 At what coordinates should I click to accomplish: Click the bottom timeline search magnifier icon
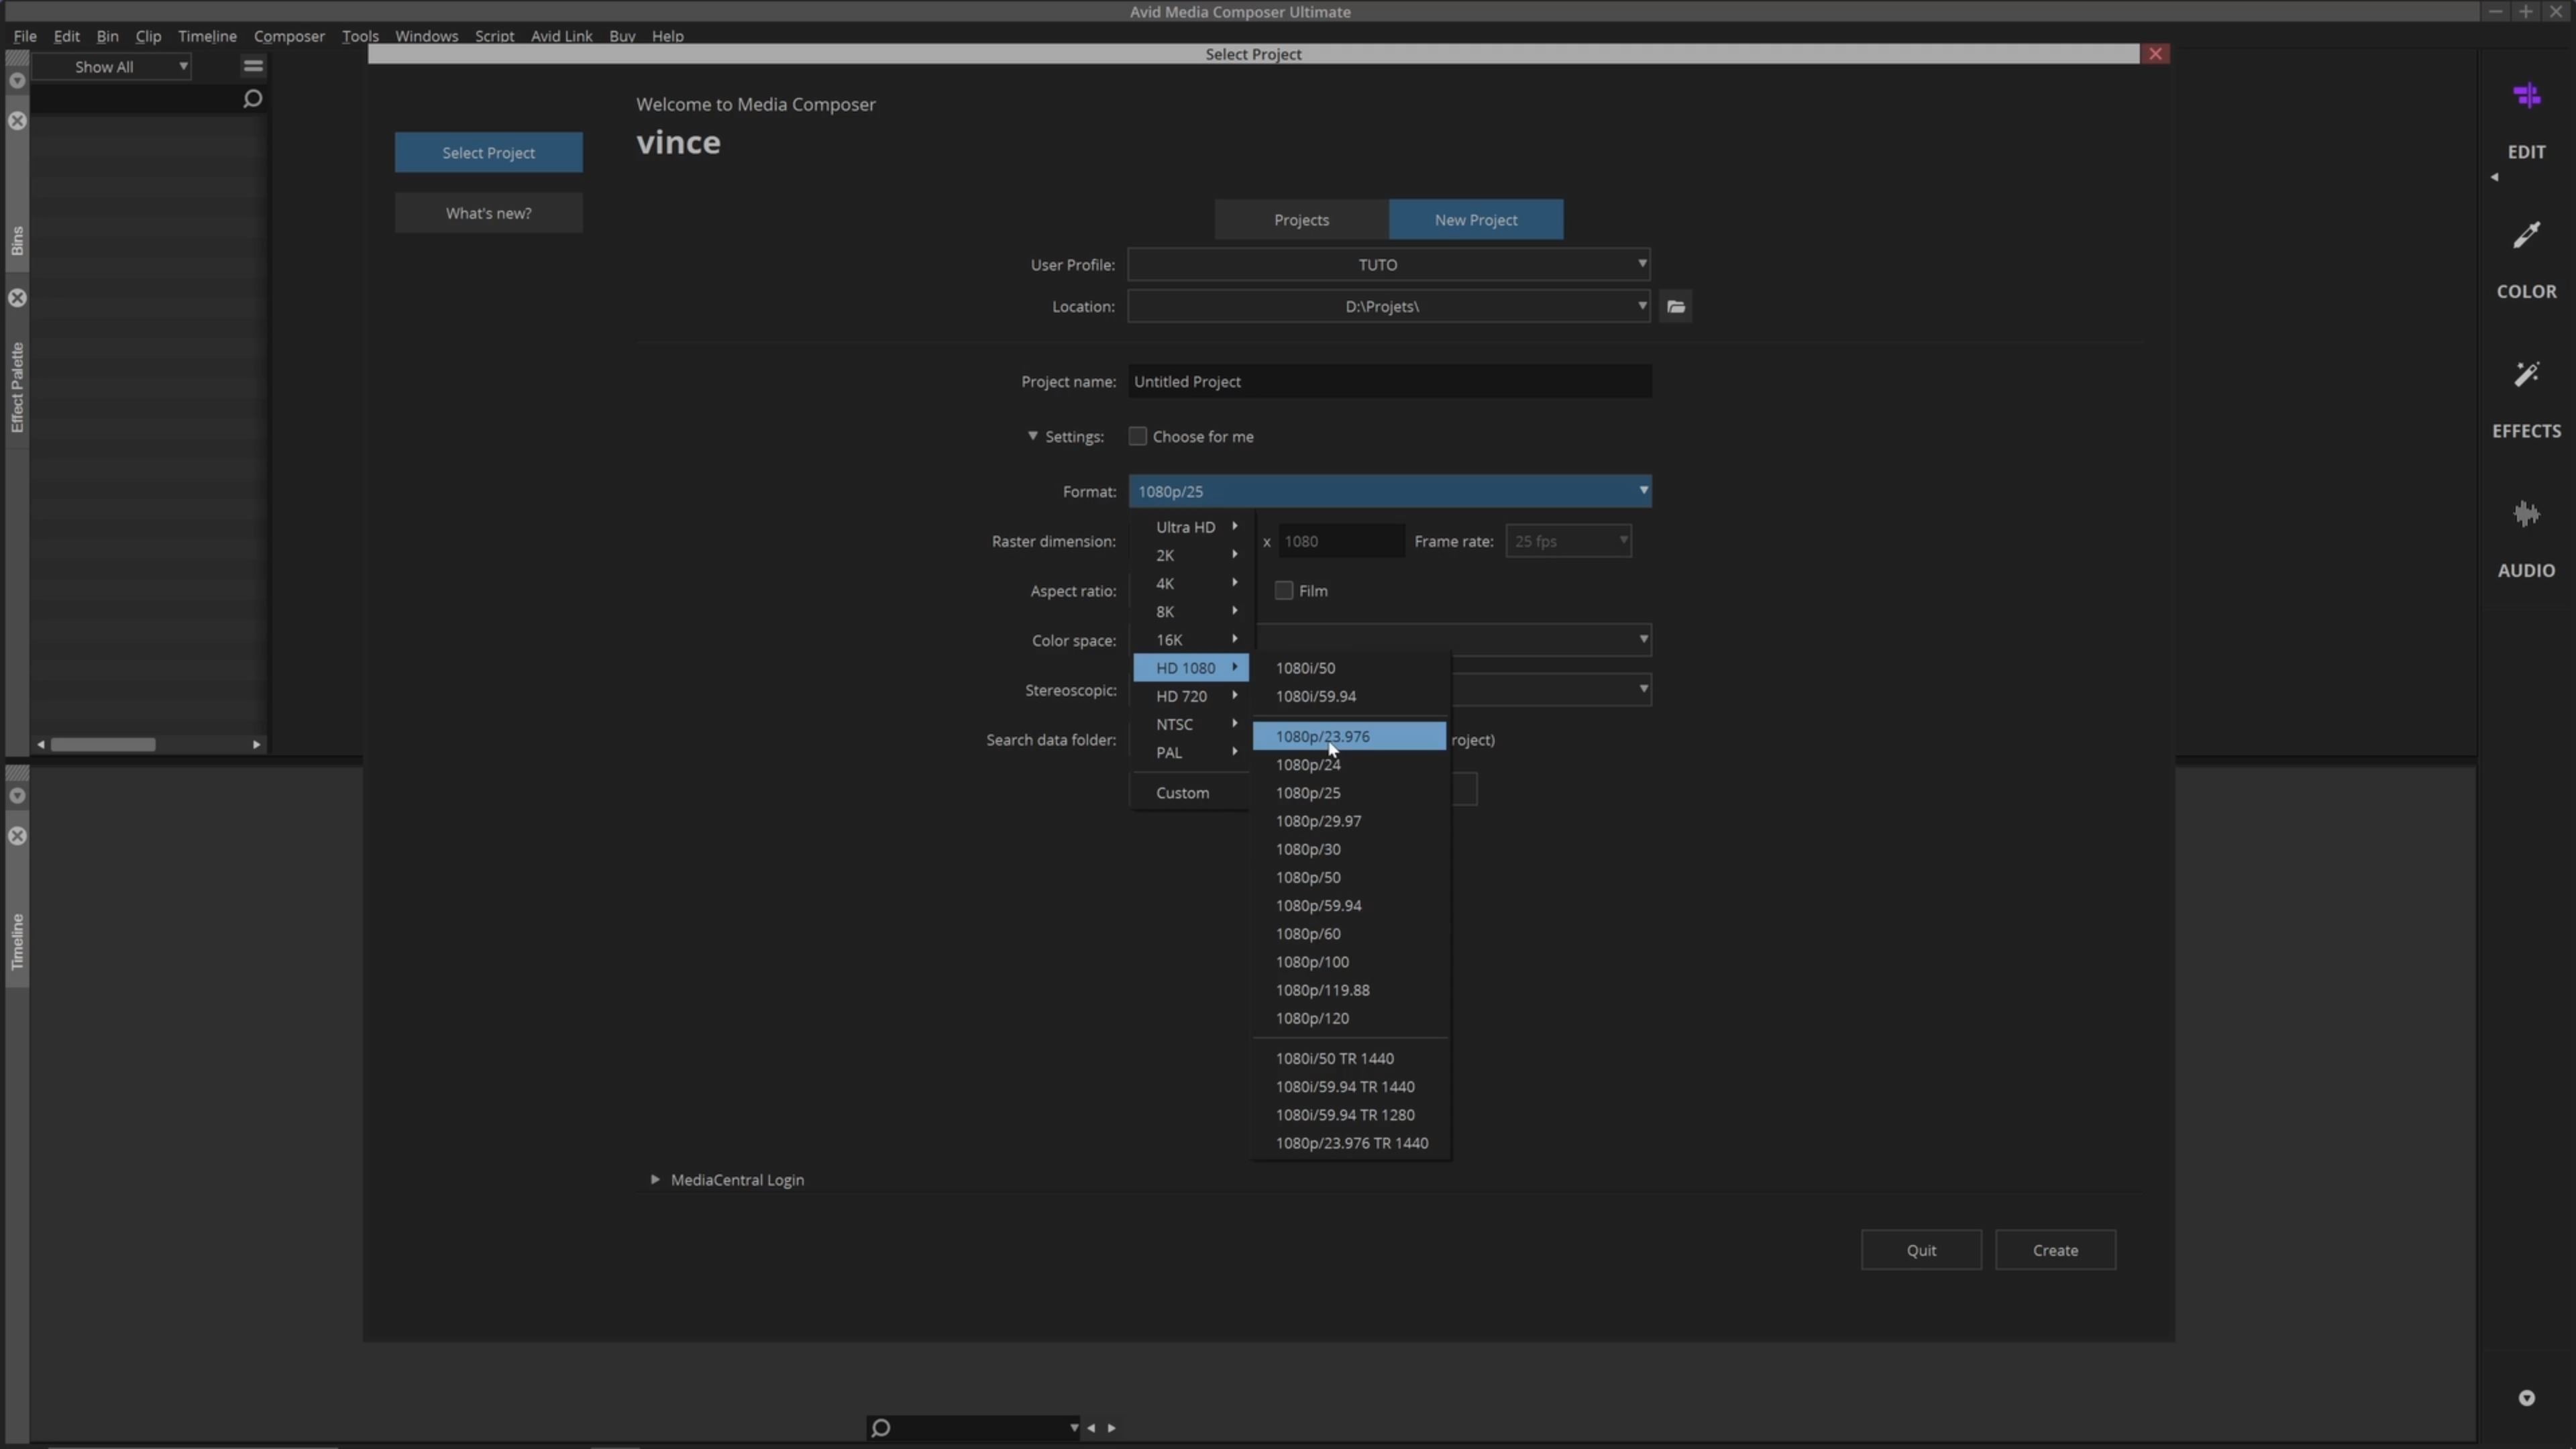pyautogui.click(x=880, y=1427)
